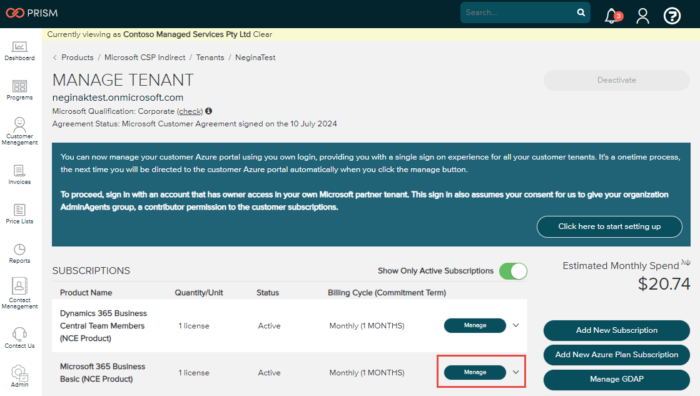Expand the Microsoft 365 Business Basic row chevron

[x=516, y=372]
